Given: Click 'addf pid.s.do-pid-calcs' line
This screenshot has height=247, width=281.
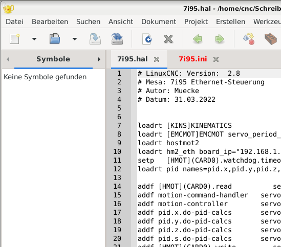Looking at the screenshot, I should tap(185, 239).
